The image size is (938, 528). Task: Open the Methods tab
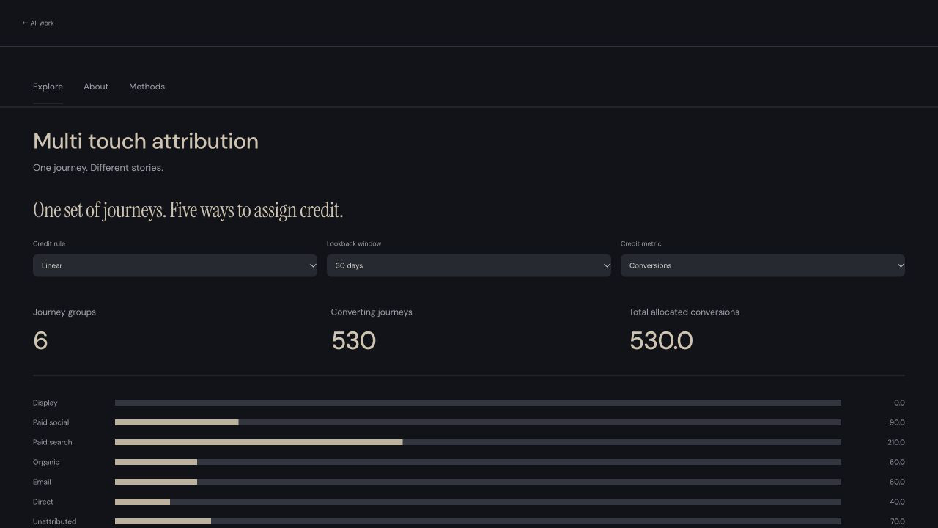pos(147,87)
